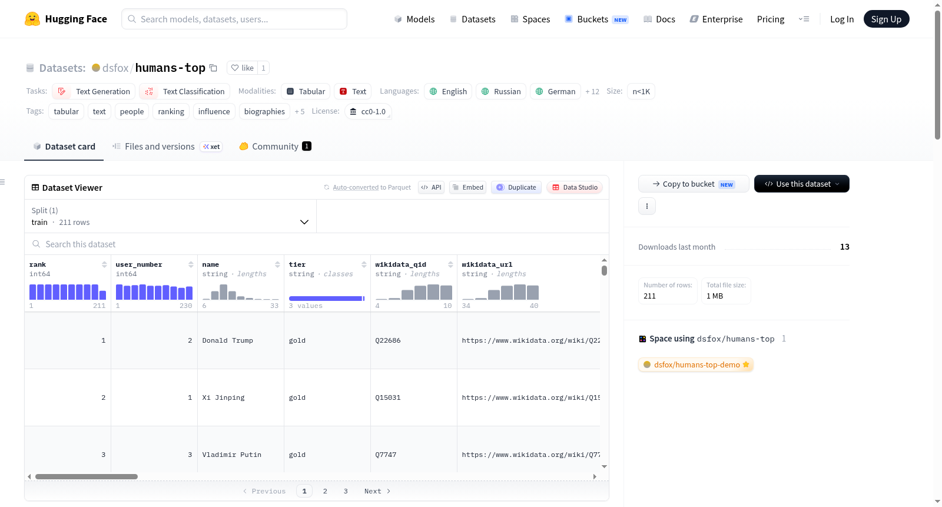Click the cc0-1.0 license tag
Viewport: 942px width, 507px height.
(367, 111)
